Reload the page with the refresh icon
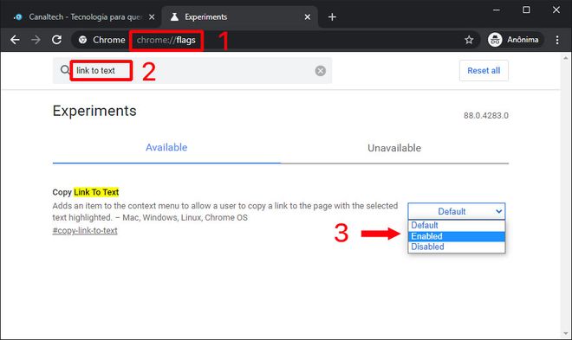This screenshot has width=572, height=340. click(56, 40)
